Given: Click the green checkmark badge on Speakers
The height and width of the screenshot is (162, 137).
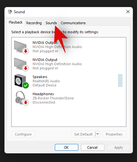Looking at the screenshot, I should tap(26, 86).
